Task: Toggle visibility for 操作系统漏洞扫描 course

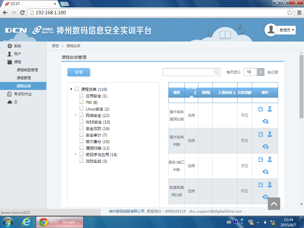Action: coord(265,121)
